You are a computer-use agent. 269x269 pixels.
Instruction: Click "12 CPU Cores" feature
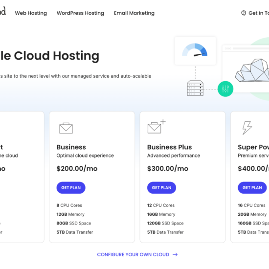[161, 205]
